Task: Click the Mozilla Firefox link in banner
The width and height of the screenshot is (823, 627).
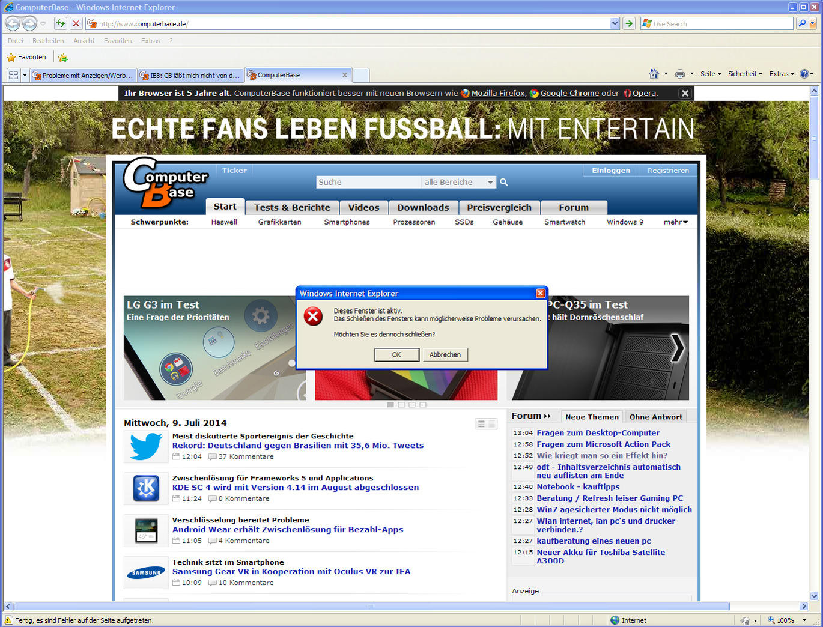Action: (x=498, y=93)
